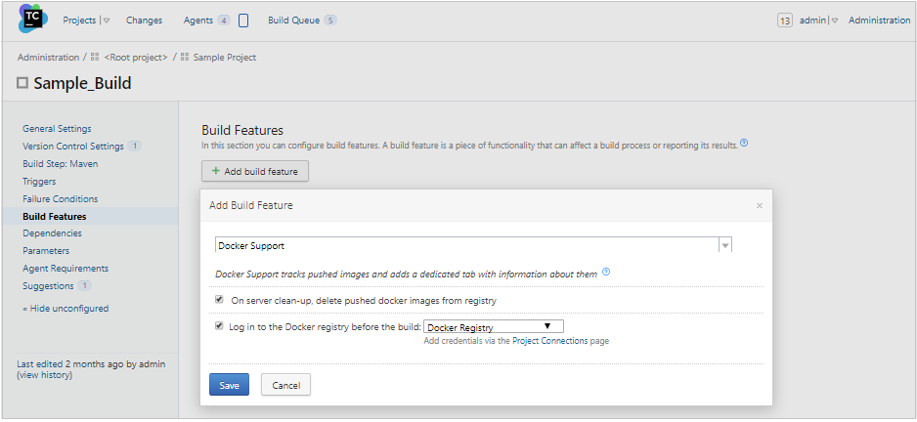Click the square icon beside Sample_Build title
Image resolution: width=917 pixels, height=422 pixels.
pos(22,83)
